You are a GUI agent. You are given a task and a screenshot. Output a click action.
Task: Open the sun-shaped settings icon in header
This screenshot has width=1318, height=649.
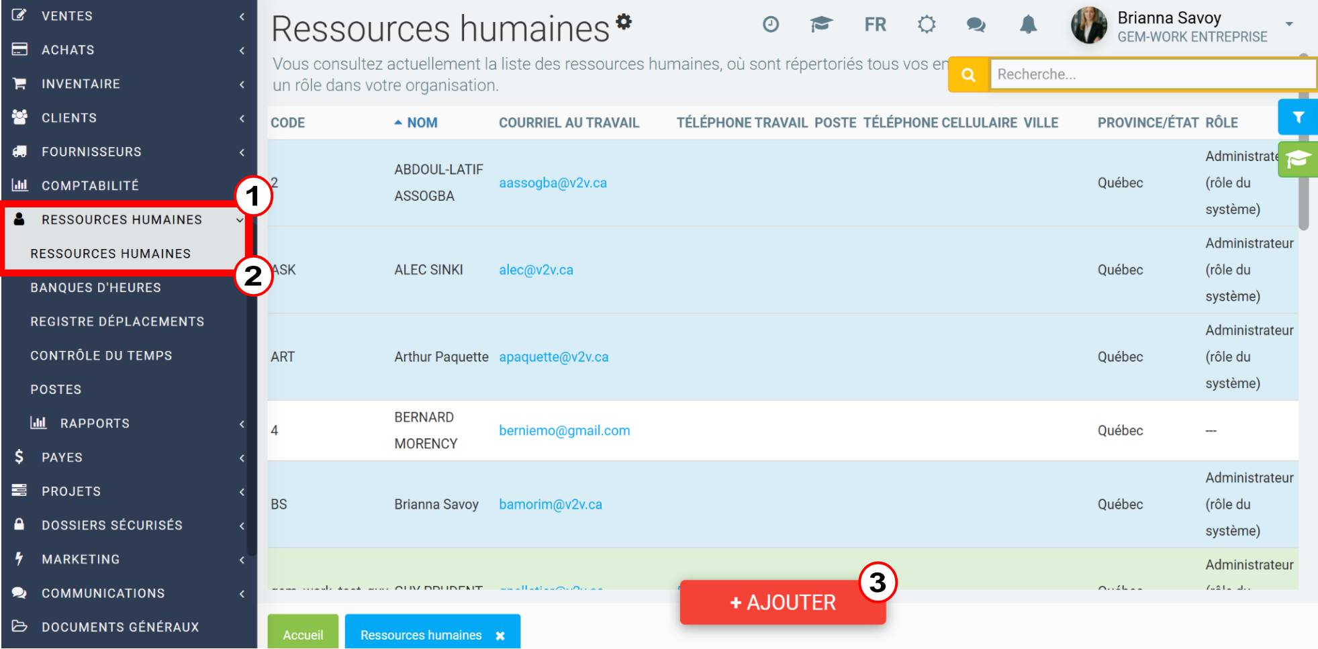tap(927, 25)
